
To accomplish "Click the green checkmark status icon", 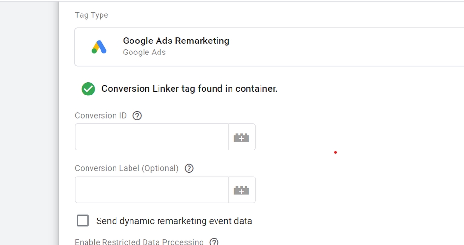I will 88,89.
